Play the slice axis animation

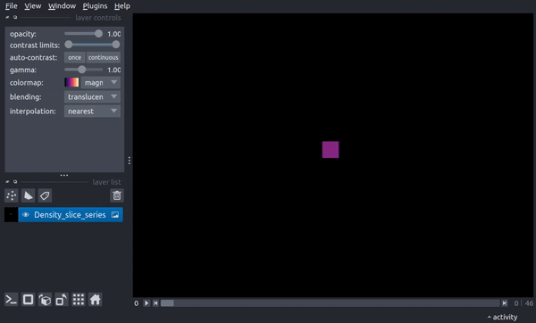(x=147, y=302)
